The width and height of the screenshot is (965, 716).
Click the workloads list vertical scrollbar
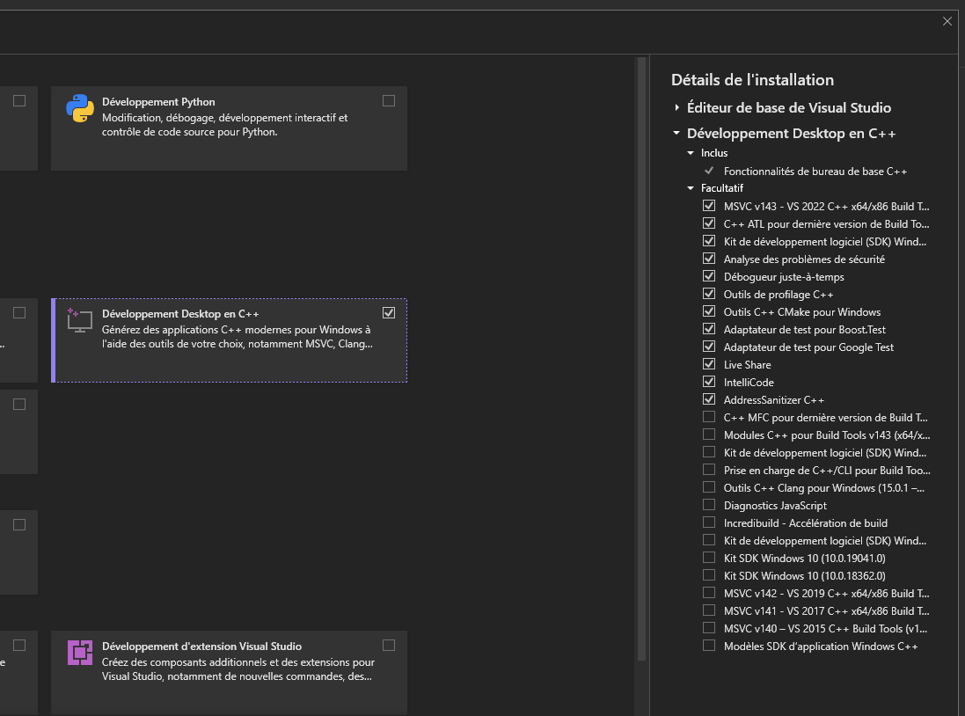[x=641, y=352]
